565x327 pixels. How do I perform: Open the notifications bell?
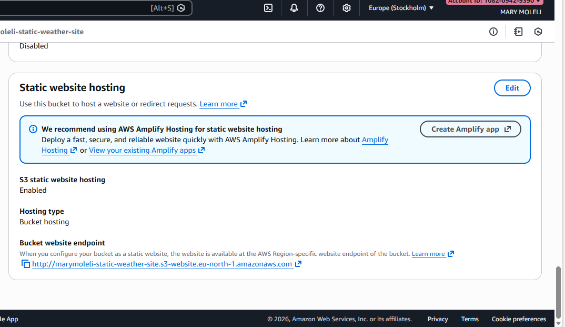[x=294, y=8]
